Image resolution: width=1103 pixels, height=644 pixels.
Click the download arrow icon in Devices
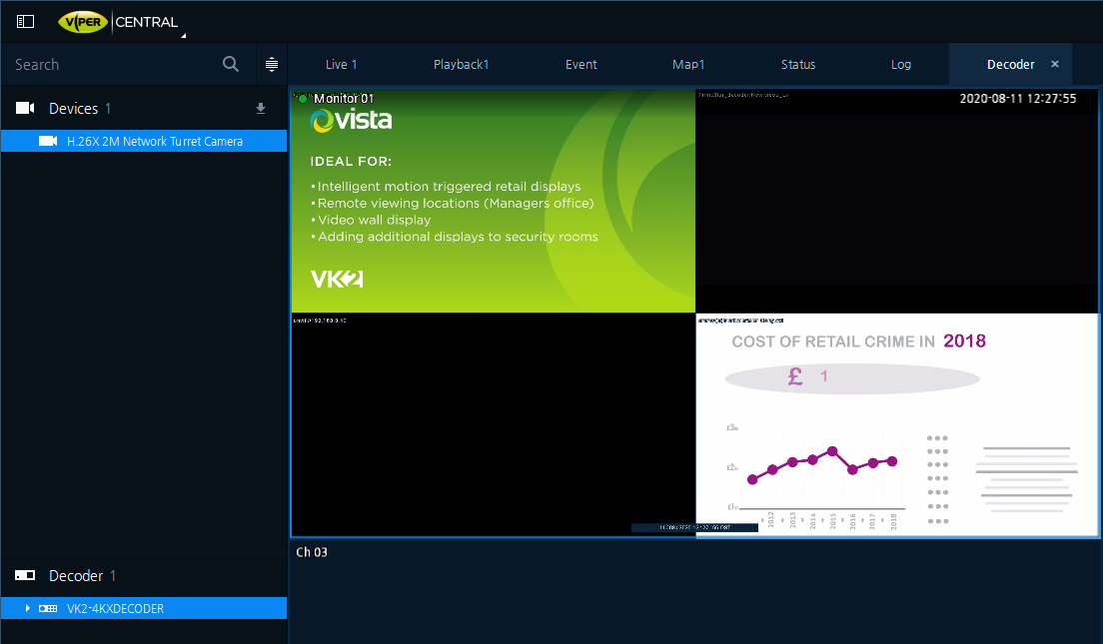(261, 108)
